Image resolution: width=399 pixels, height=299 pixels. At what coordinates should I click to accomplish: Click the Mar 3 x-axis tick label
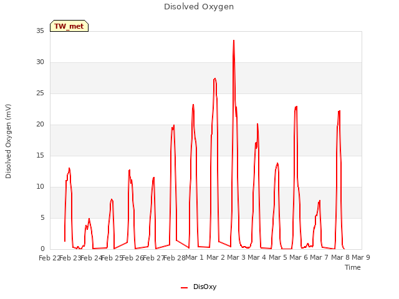236,257
